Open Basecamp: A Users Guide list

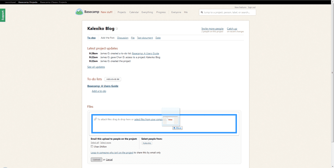(103, 86)
